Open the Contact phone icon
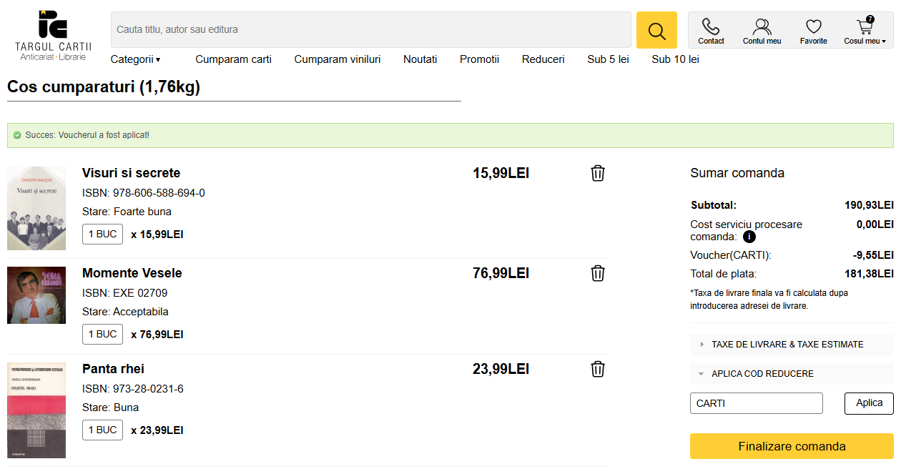901x469 pixels. pyautogui.click(x=711, y=31)
